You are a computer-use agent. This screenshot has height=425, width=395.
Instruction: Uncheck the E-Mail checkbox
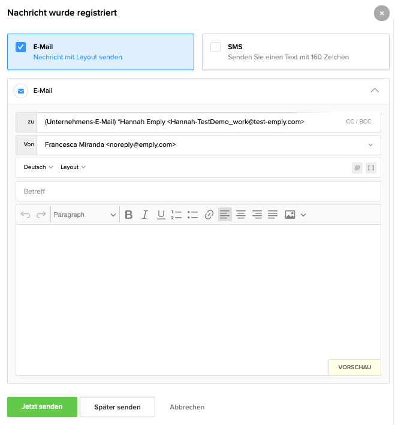(x=21, y=47)
